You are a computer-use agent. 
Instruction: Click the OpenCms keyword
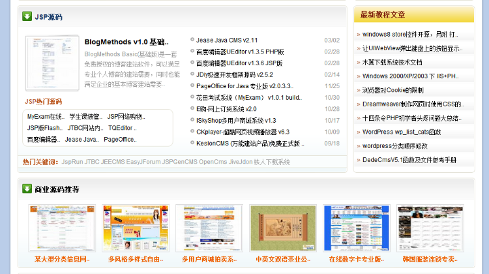213,162
